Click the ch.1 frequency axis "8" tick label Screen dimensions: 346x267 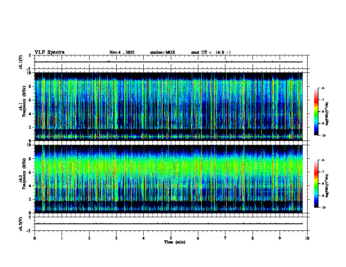point(30,86)
